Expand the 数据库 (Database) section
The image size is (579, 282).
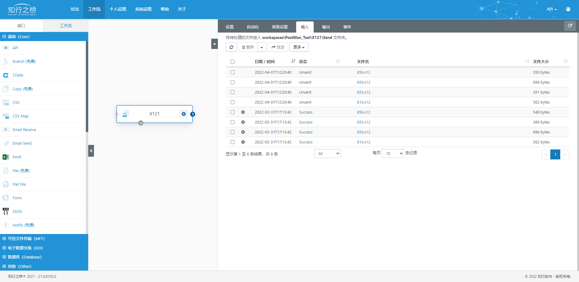(x=44, y=257)
